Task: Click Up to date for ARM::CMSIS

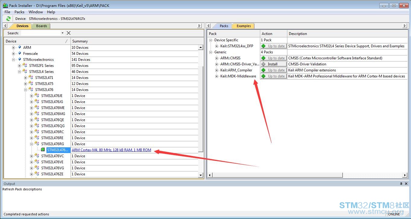Action: [x=273, y=58]
